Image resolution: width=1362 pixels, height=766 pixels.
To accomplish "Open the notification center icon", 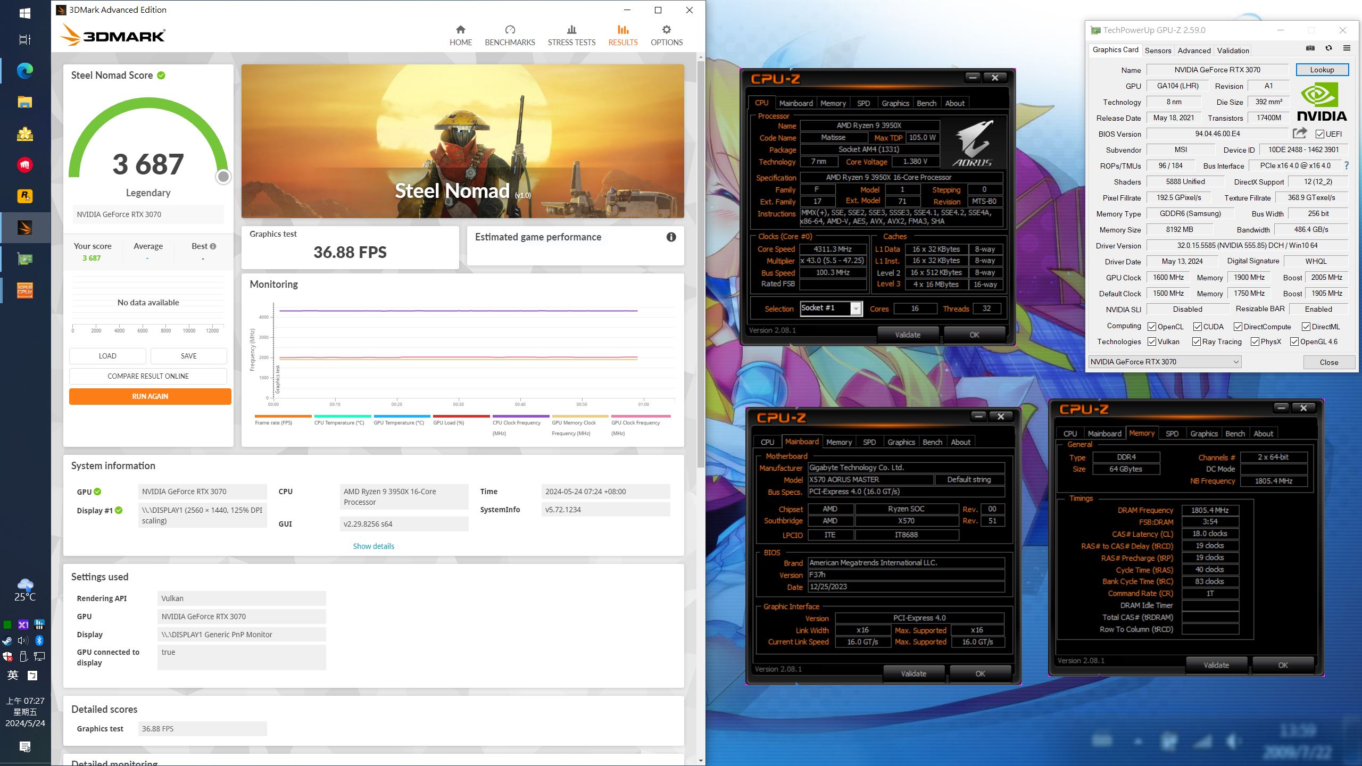I will 25,747.
